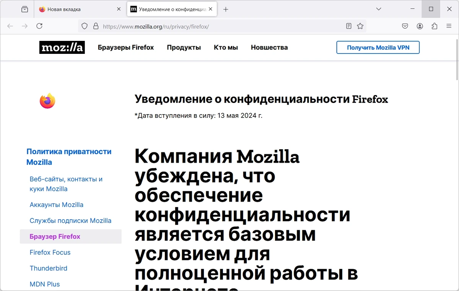
Task: Open the Thunderbird sidebar link
Action: point(49,268)
